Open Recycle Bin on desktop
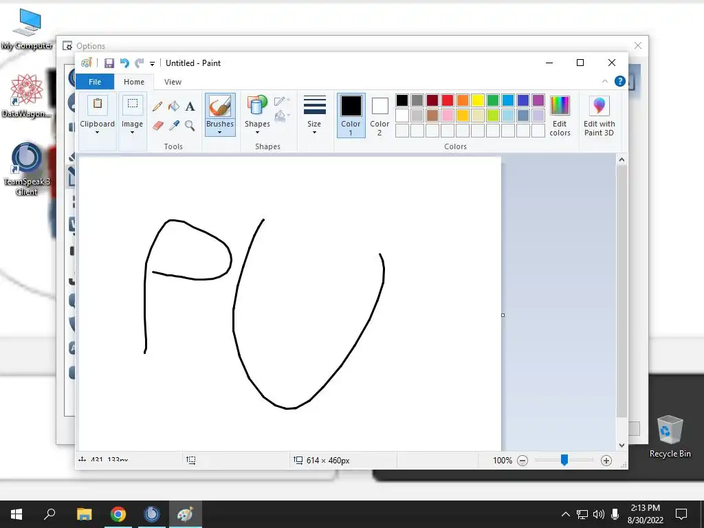704x528 pixels. (670, 437)
